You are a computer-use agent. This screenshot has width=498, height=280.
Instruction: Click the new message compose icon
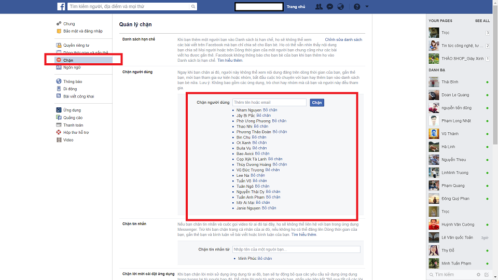pos(487,275)
